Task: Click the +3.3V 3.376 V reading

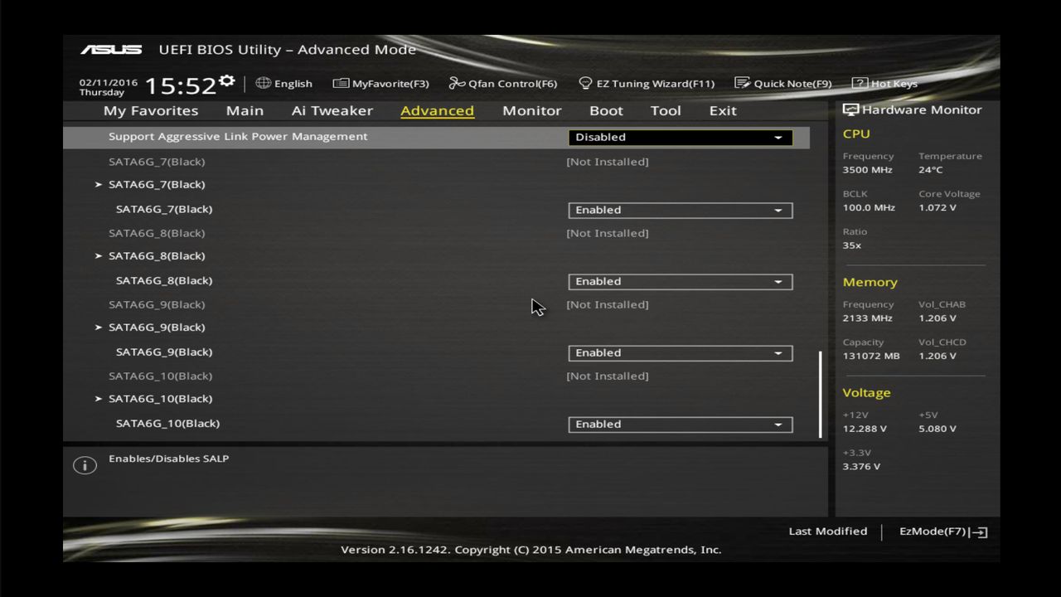Action: pyautogui.click(x=862, y=467)
